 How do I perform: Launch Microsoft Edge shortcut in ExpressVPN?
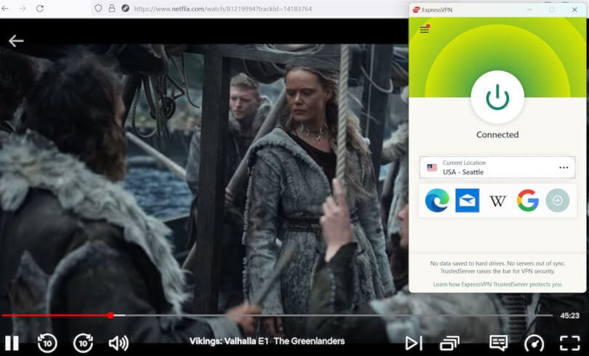437,201
